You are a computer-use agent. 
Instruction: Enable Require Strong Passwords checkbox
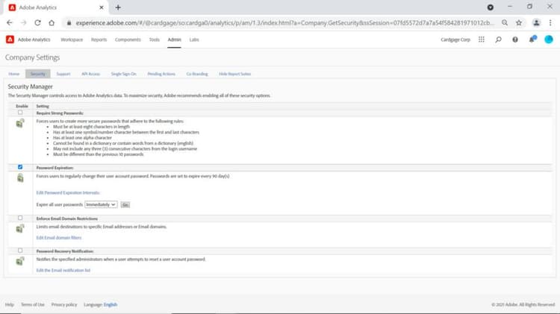point(20,113)
